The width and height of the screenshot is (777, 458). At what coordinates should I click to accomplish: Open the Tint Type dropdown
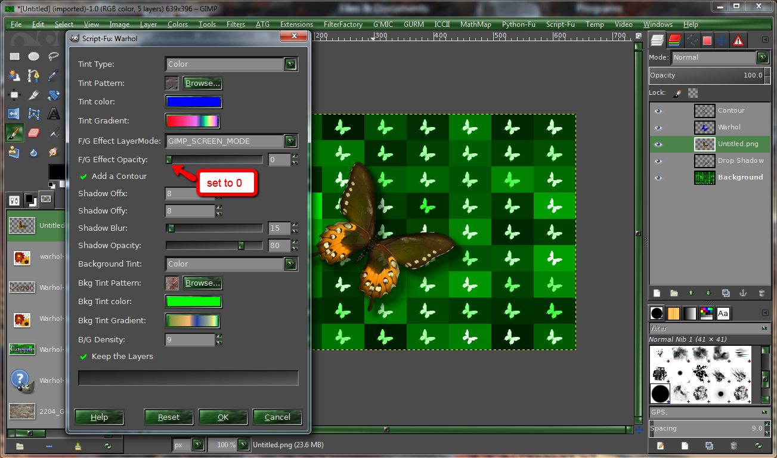click(231, 64)
